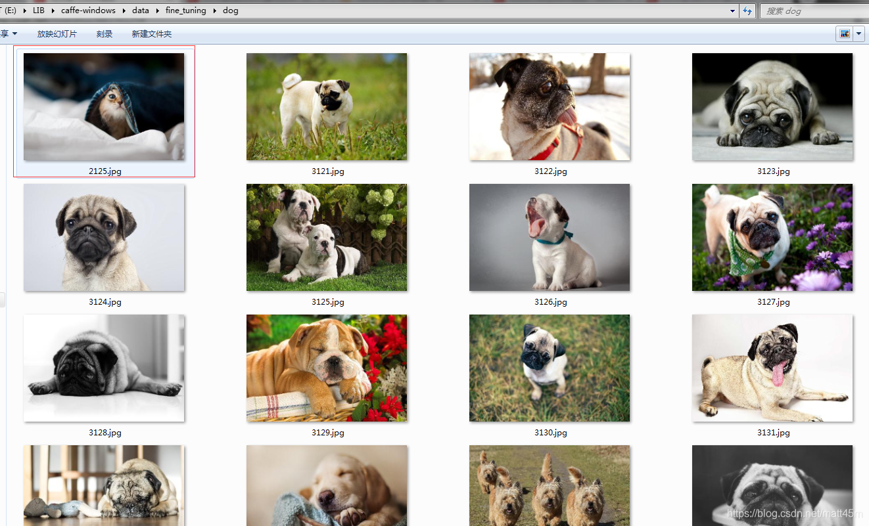Expand arrow after caffe-windows in breadcrumb
Image resolution: width=869 pixels, height=526 pixels.
(124, 11)
